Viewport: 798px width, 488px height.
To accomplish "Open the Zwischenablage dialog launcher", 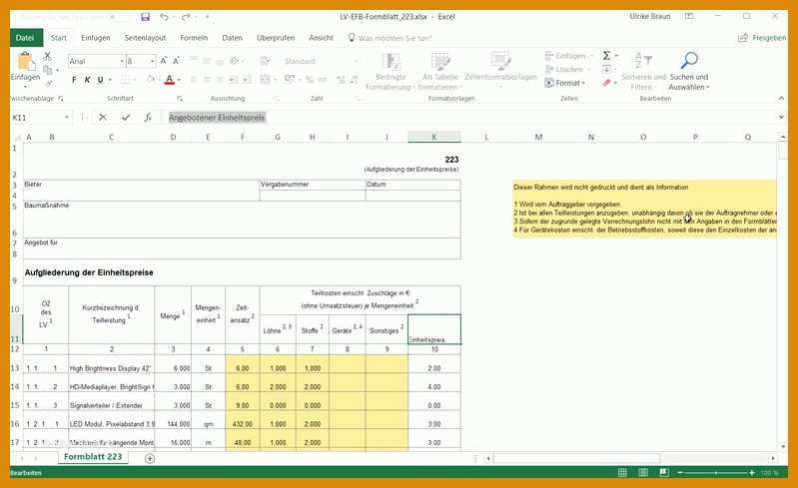I will [61, 99].
